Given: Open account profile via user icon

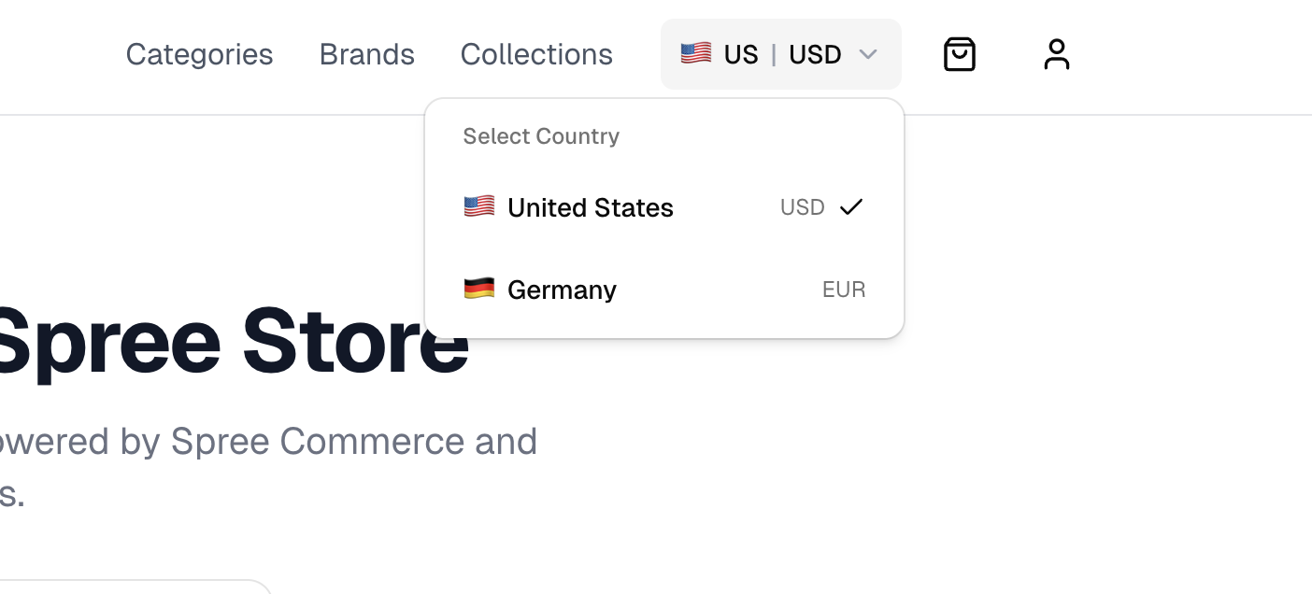Looking at the screenshot, I should (1057, 54).
